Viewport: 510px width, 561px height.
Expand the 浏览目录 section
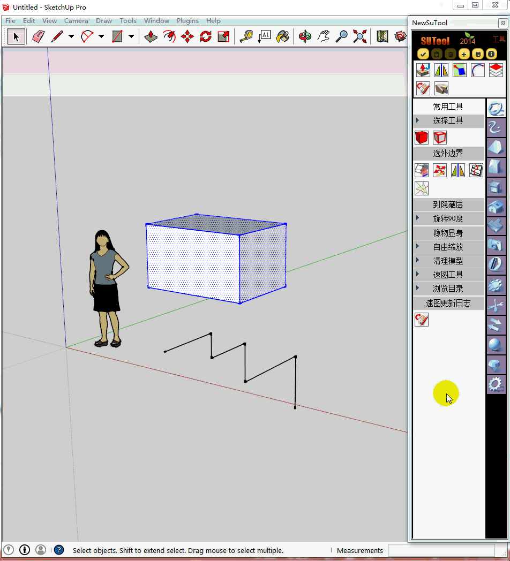pyautogui.click(x=449, y=289)
